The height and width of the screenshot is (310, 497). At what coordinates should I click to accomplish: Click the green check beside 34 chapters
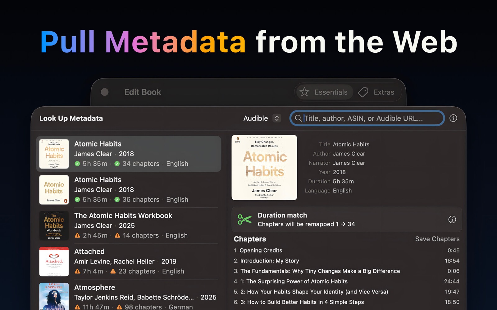coord(117,164)
